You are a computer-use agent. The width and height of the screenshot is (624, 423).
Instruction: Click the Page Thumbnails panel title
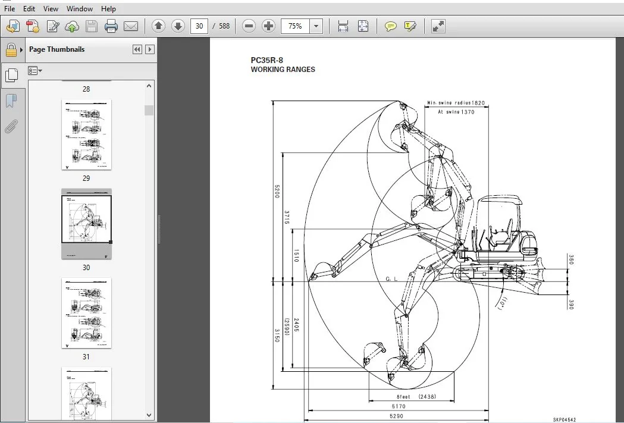click(57, 49)
